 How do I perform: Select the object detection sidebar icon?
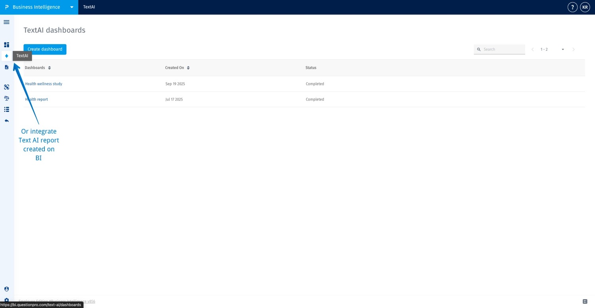point(6,87)
